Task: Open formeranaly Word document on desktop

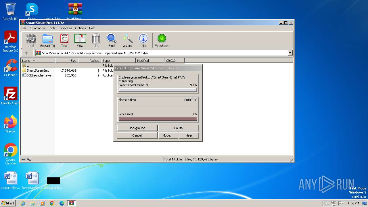Action: pyautogui.click(x=32, y=181)
